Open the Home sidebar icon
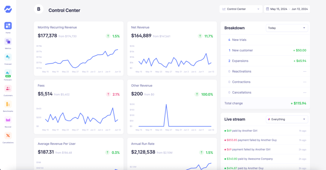This screenshot has height=170, width=326. click(8, 26)
